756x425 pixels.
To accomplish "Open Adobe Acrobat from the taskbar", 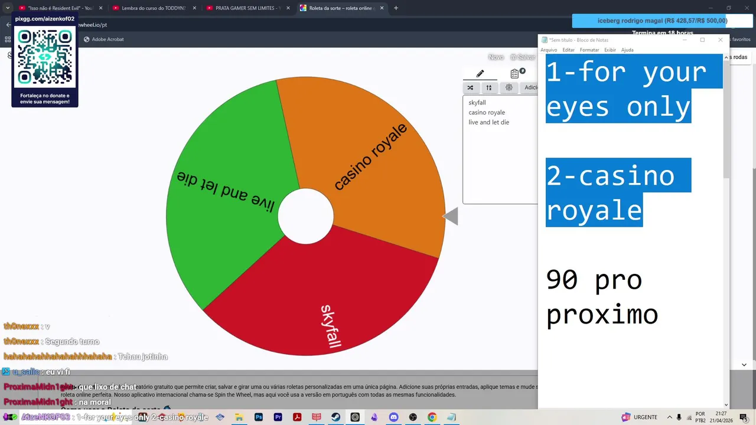I will point(297,417).
